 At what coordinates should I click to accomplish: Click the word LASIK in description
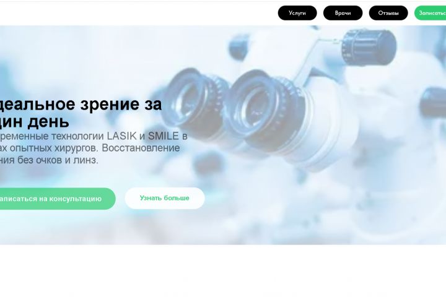pyautogui.click(x=122, y=136)
